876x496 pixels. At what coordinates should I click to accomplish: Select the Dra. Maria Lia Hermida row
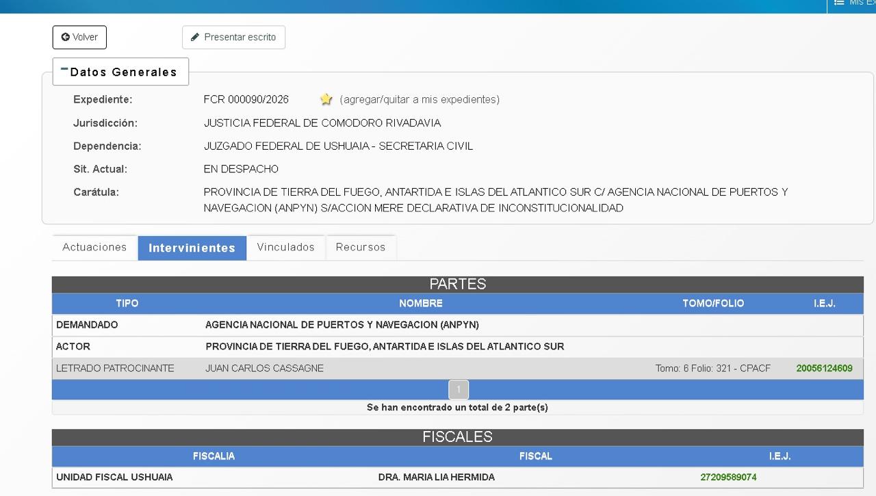(436, 477)
